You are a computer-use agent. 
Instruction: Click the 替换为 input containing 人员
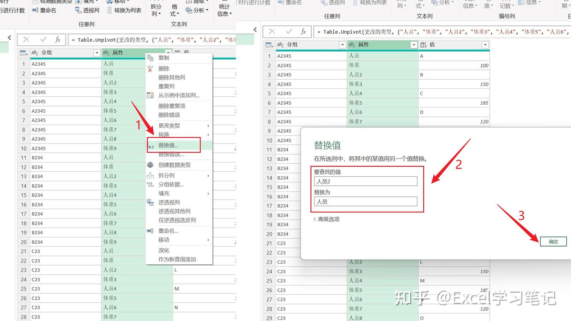366,201
